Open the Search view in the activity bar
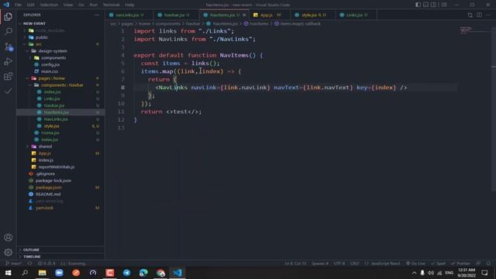This screenshot has width=496, height=279. pos(9,31)
